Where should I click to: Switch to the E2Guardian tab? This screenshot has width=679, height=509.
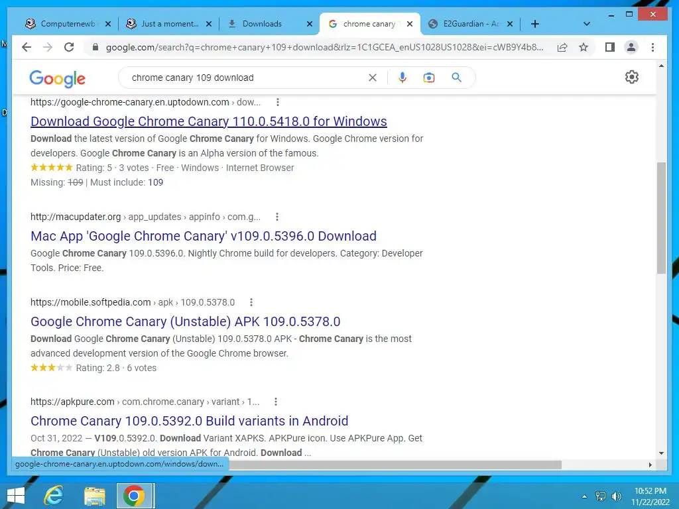point(470,24)
